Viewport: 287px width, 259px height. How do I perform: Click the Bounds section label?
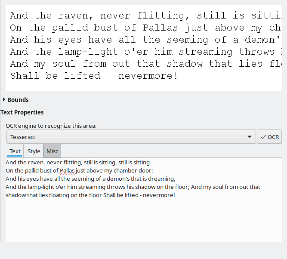click(x=18, y=100)
